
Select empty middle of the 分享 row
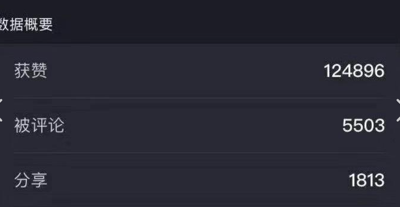pos(198,180)
